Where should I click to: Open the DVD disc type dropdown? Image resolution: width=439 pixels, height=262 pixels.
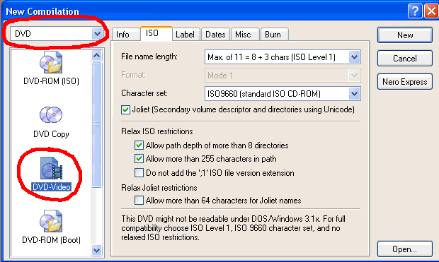pyautogui.click(x=97, y=34)
